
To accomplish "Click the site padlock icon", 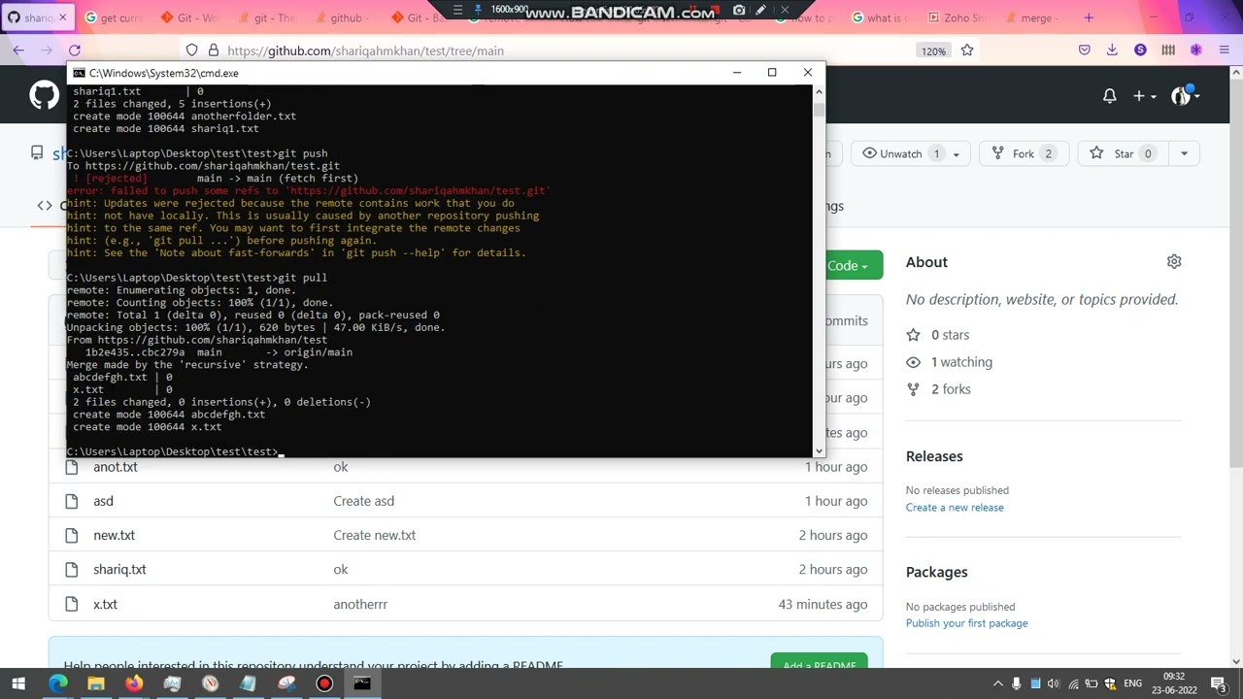I will pos(213,50).
